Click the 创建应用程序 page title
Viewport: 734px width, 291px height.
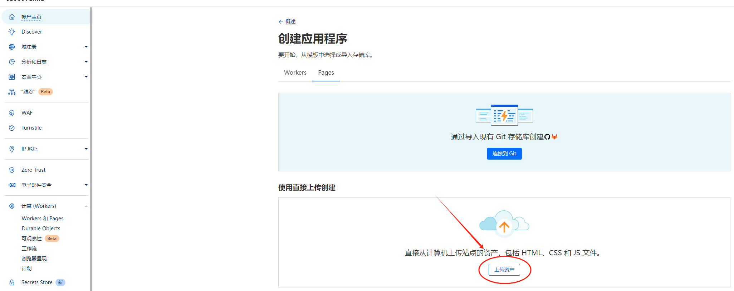click(x=313, y=39)
